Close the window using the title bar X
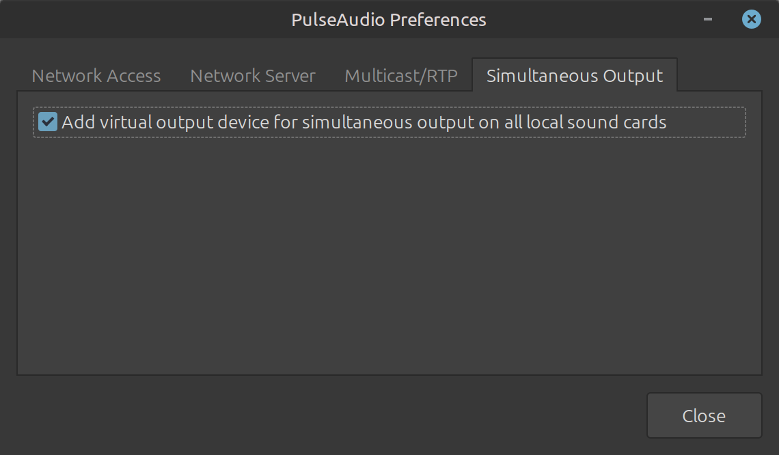This screenshot has width=779, height=455. 752,19
